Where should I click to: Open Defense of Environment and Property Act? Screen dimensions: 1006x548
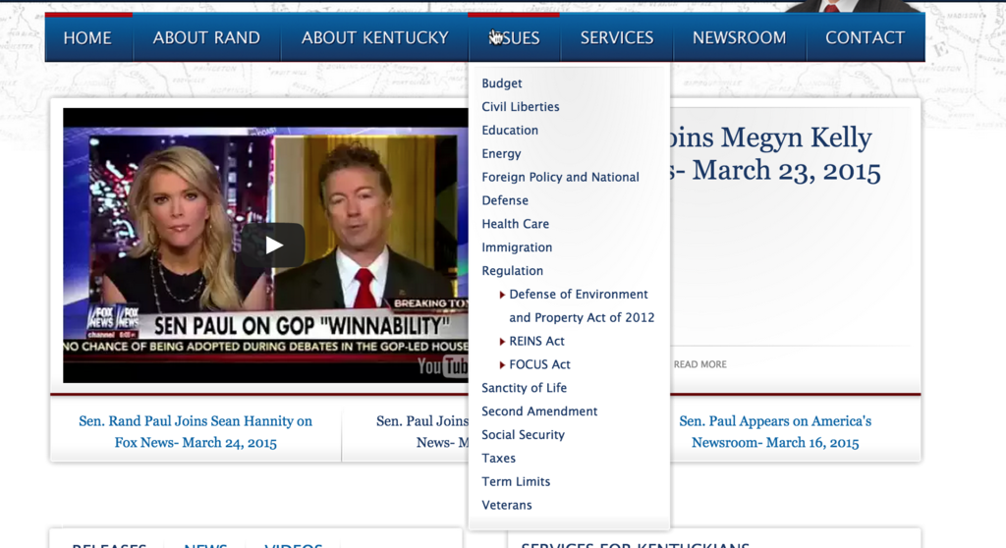point(582,306)
